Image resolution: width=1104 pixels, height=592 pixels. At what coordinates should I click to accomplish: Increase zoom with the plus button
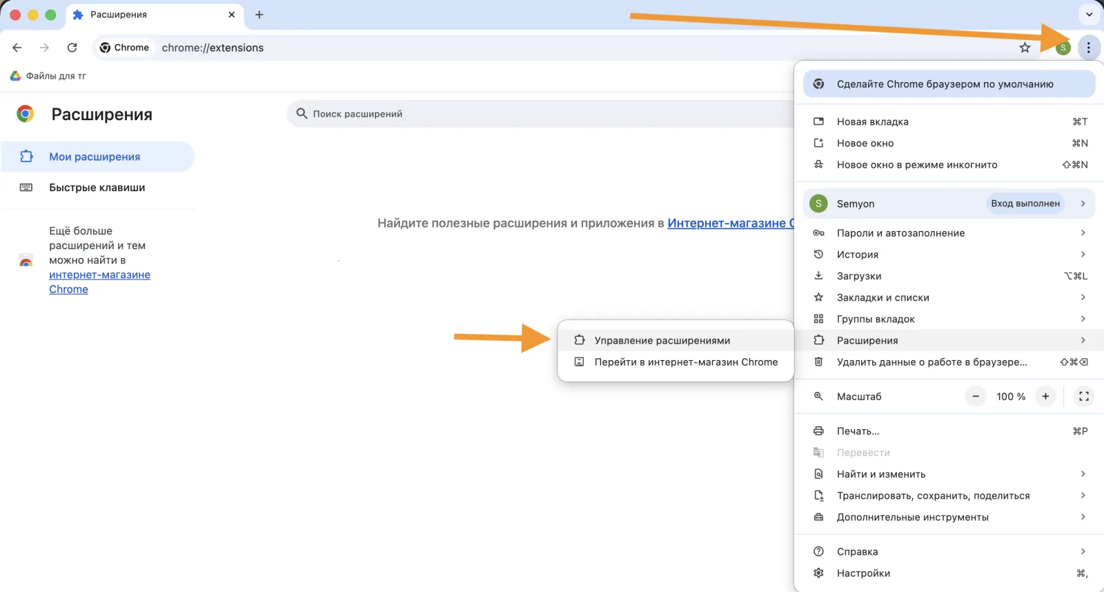1045,396
